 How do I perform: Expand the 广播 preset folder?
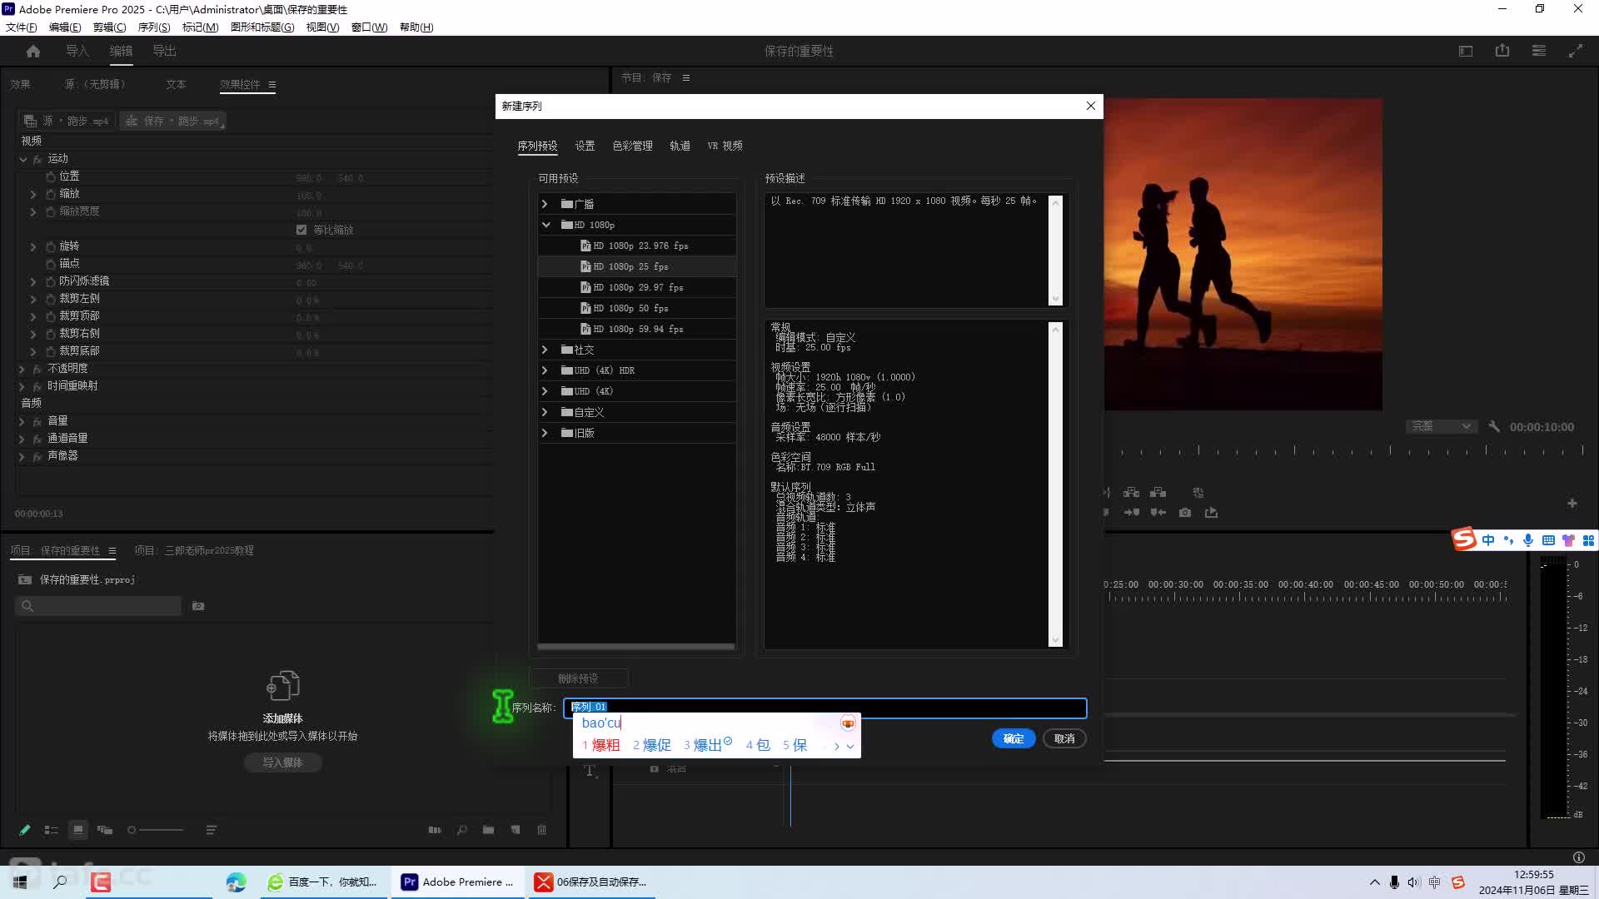(x=545, y=204)
